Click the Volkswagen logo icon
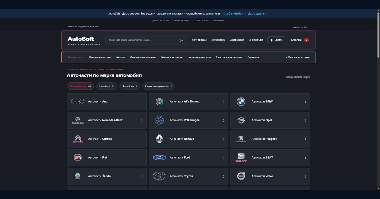Image resolution: width=380 pixels, height=199 pixels. click(159, 120)
